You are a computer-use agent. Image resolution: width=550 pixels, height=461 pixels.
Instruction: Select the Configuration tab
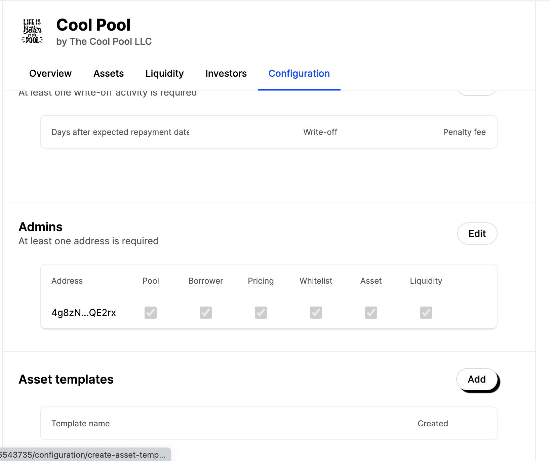tap(299, 73)
